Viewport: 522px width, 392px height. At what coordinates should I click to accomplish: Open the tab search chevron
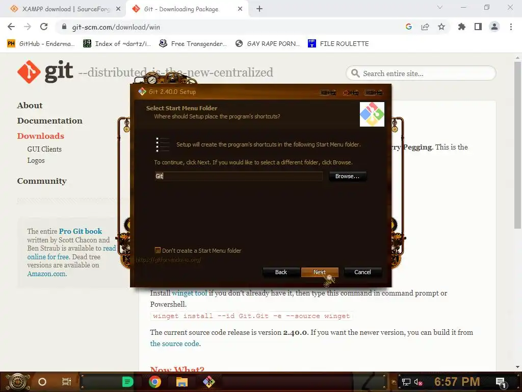click(x=440, y=7)
